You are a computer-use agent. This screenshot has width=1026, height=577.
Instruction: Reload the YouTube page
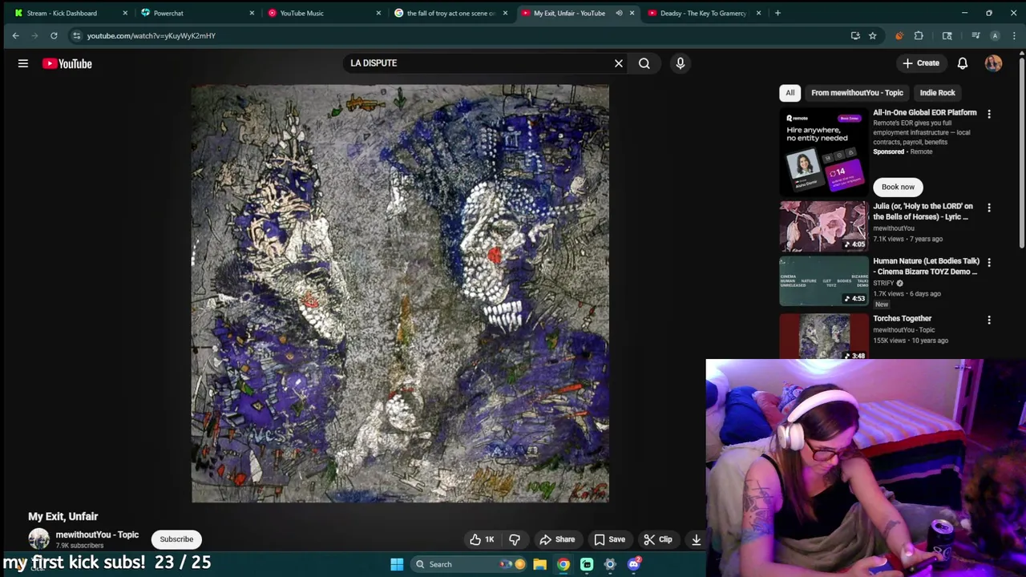point(54,35)
